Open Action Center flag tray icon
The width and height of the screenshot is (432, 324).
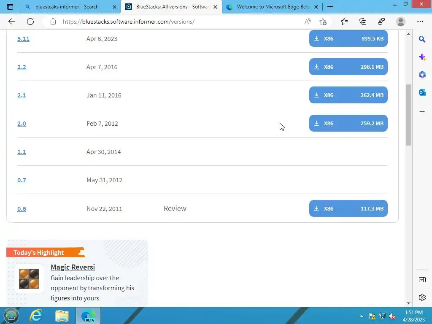click(372, 316)
